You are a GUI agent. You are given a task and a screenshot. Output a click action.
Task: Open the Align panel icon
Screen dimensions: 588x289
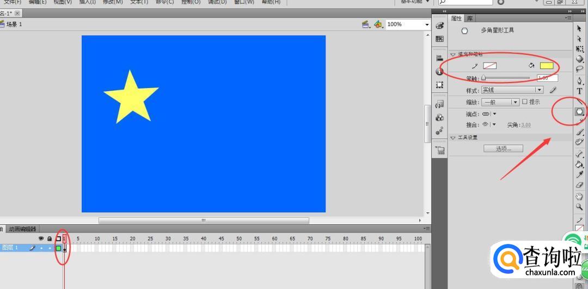[x=440, y=59]
